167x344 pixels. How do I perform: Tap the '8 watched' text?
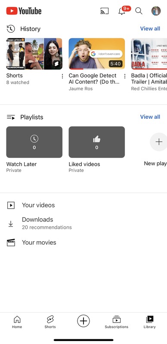[18, 83]
